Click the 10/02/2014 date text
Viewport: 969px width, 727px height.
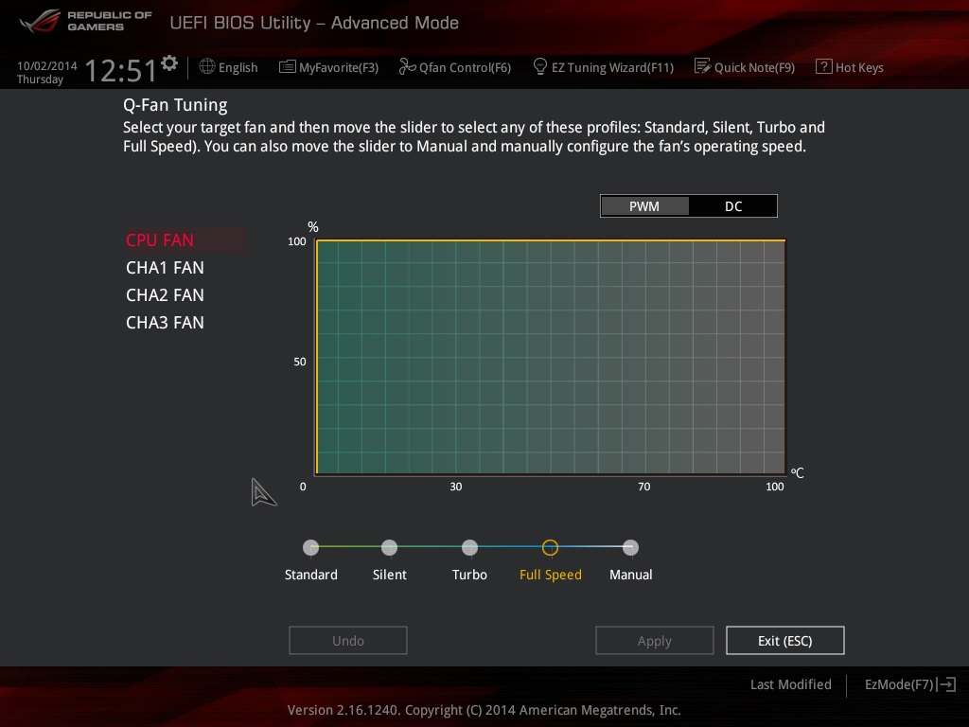point(47,65)
